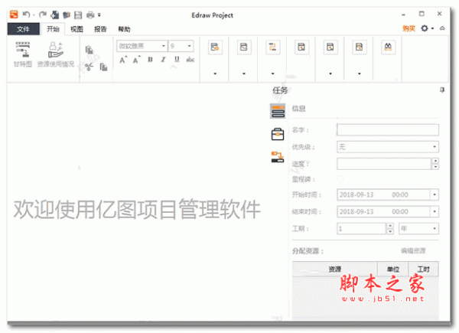Image resolution: width=459 pixels, height=333 pixels.
Task: Toggle abc strikethrough formatting
Action: [x=190, y=60]
